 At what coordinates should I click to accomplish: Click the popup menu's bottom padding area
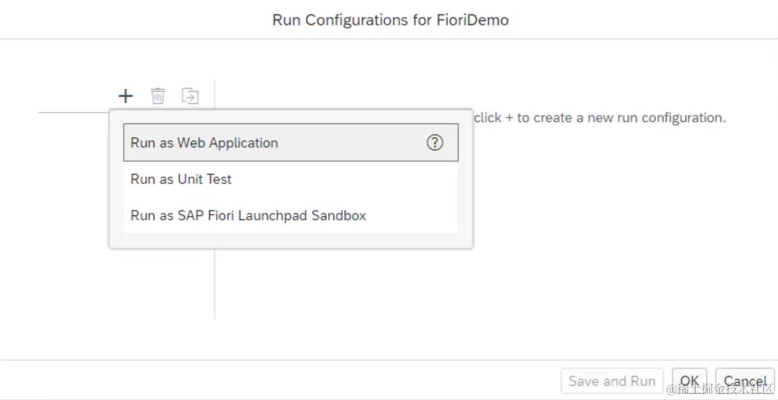click(x=291, y=240)
